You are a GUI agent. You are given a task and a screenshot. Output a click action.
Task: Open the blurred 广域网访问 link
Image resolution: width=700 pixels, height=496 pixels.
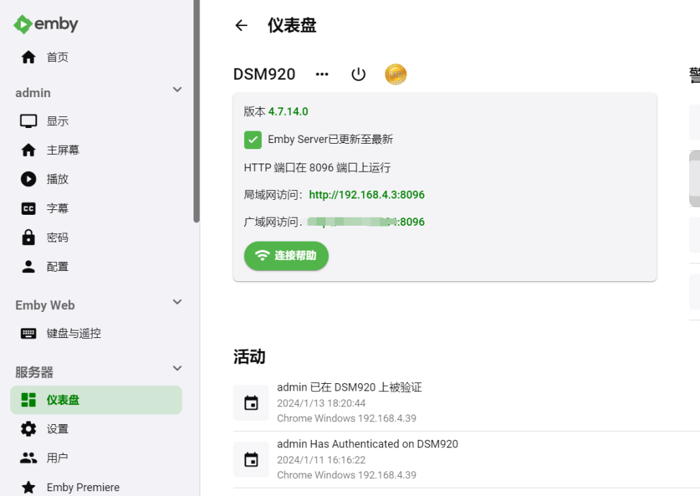point(366,222)
